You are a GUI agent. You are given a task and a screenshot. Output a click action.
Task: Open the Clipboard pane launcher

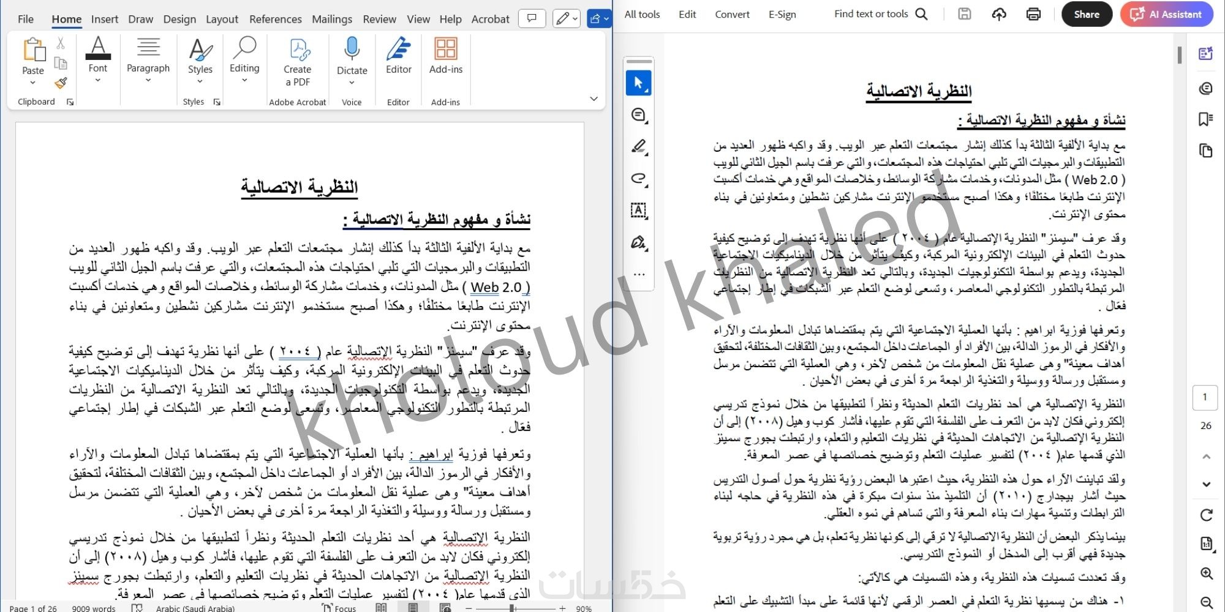70,102
